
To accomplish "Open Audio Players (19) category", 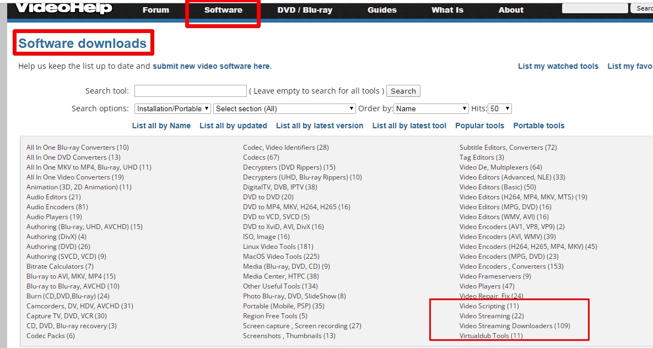I will 54,217.
